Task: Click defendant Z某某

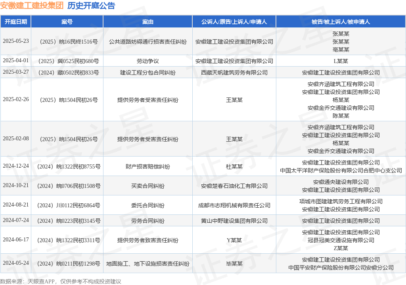Action: pos(341,248)
